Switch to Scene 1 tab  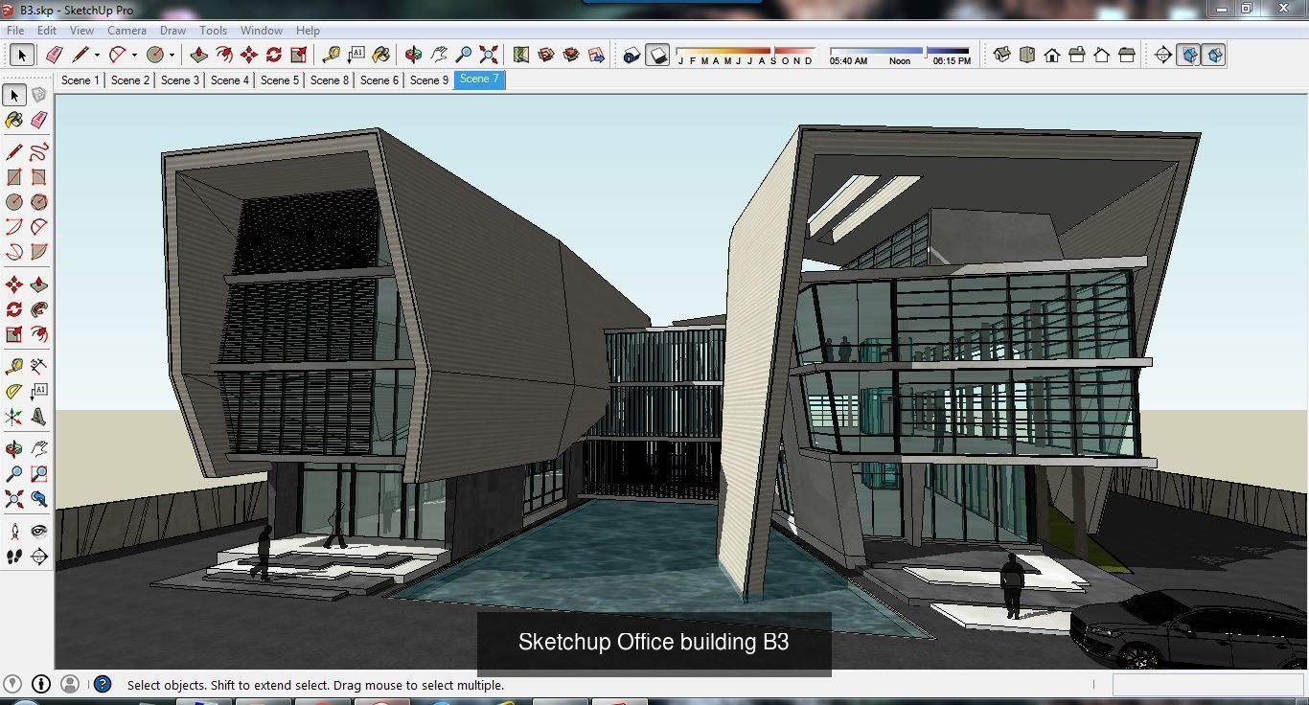coord(80,80)
